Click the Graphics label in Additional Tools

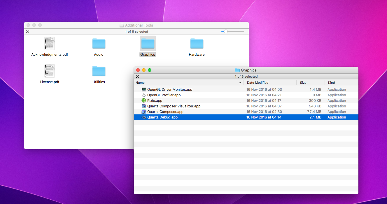148,55
